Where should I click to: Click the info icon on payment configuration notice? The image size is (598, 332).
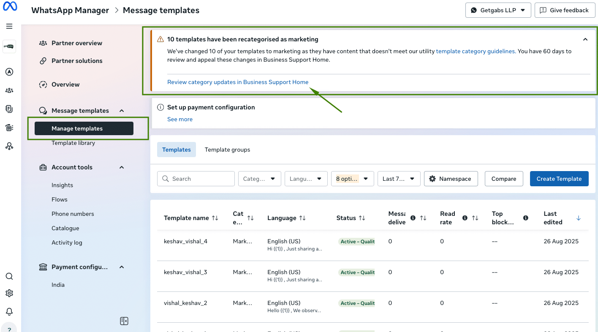(x=160, y=107)
